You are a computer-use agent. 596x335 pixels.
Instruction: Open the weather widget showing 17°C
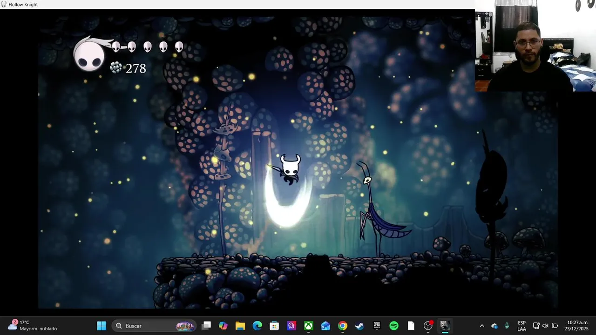point(33,325)
